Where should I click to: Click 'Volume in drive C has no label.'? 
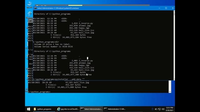tap(52, 44)
